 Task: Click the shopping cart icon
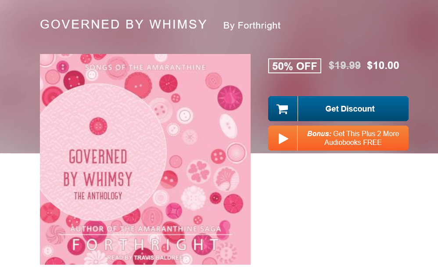coord(282,109)
